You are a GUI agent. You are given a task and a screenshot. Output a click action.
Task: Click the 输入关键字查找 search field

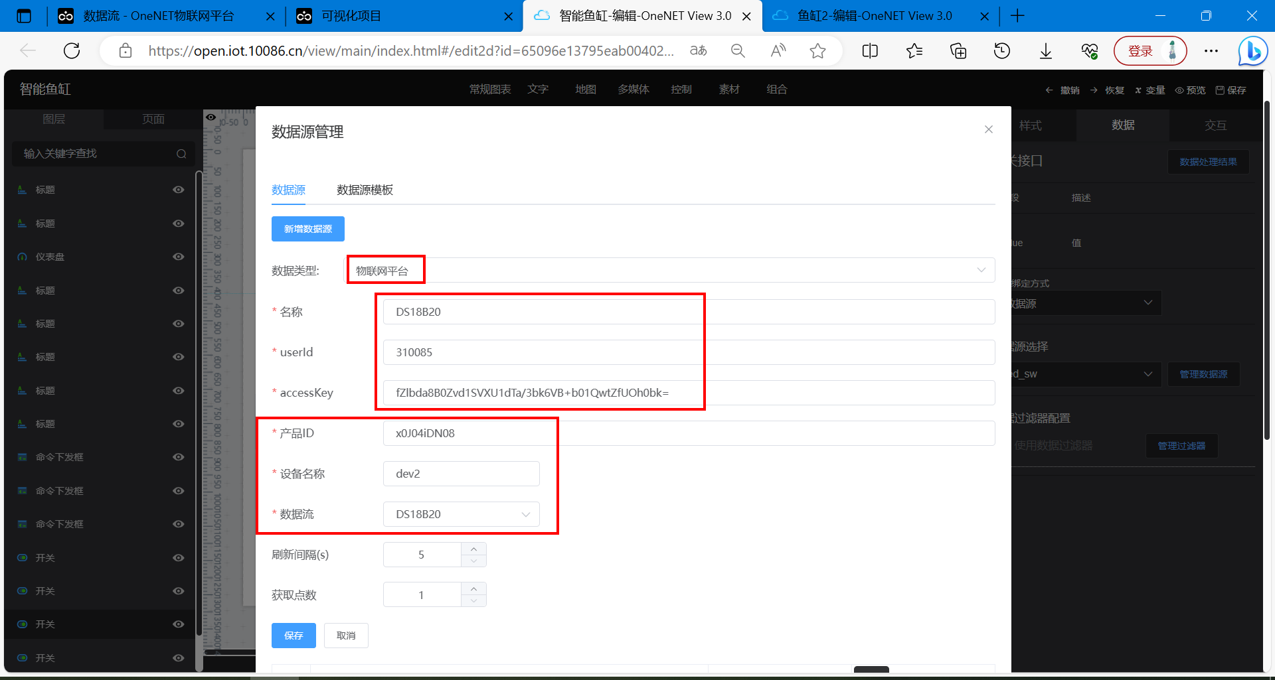[103, 154]
